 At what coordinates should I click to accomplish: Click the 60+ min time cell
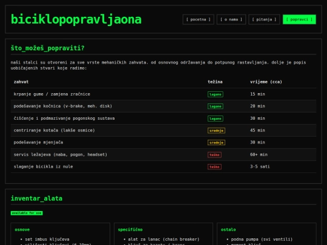coord(259,155)
